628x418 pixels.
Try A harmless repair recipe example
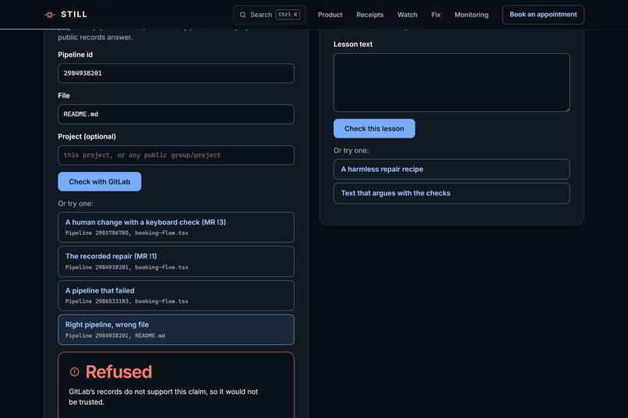[451, 169]
